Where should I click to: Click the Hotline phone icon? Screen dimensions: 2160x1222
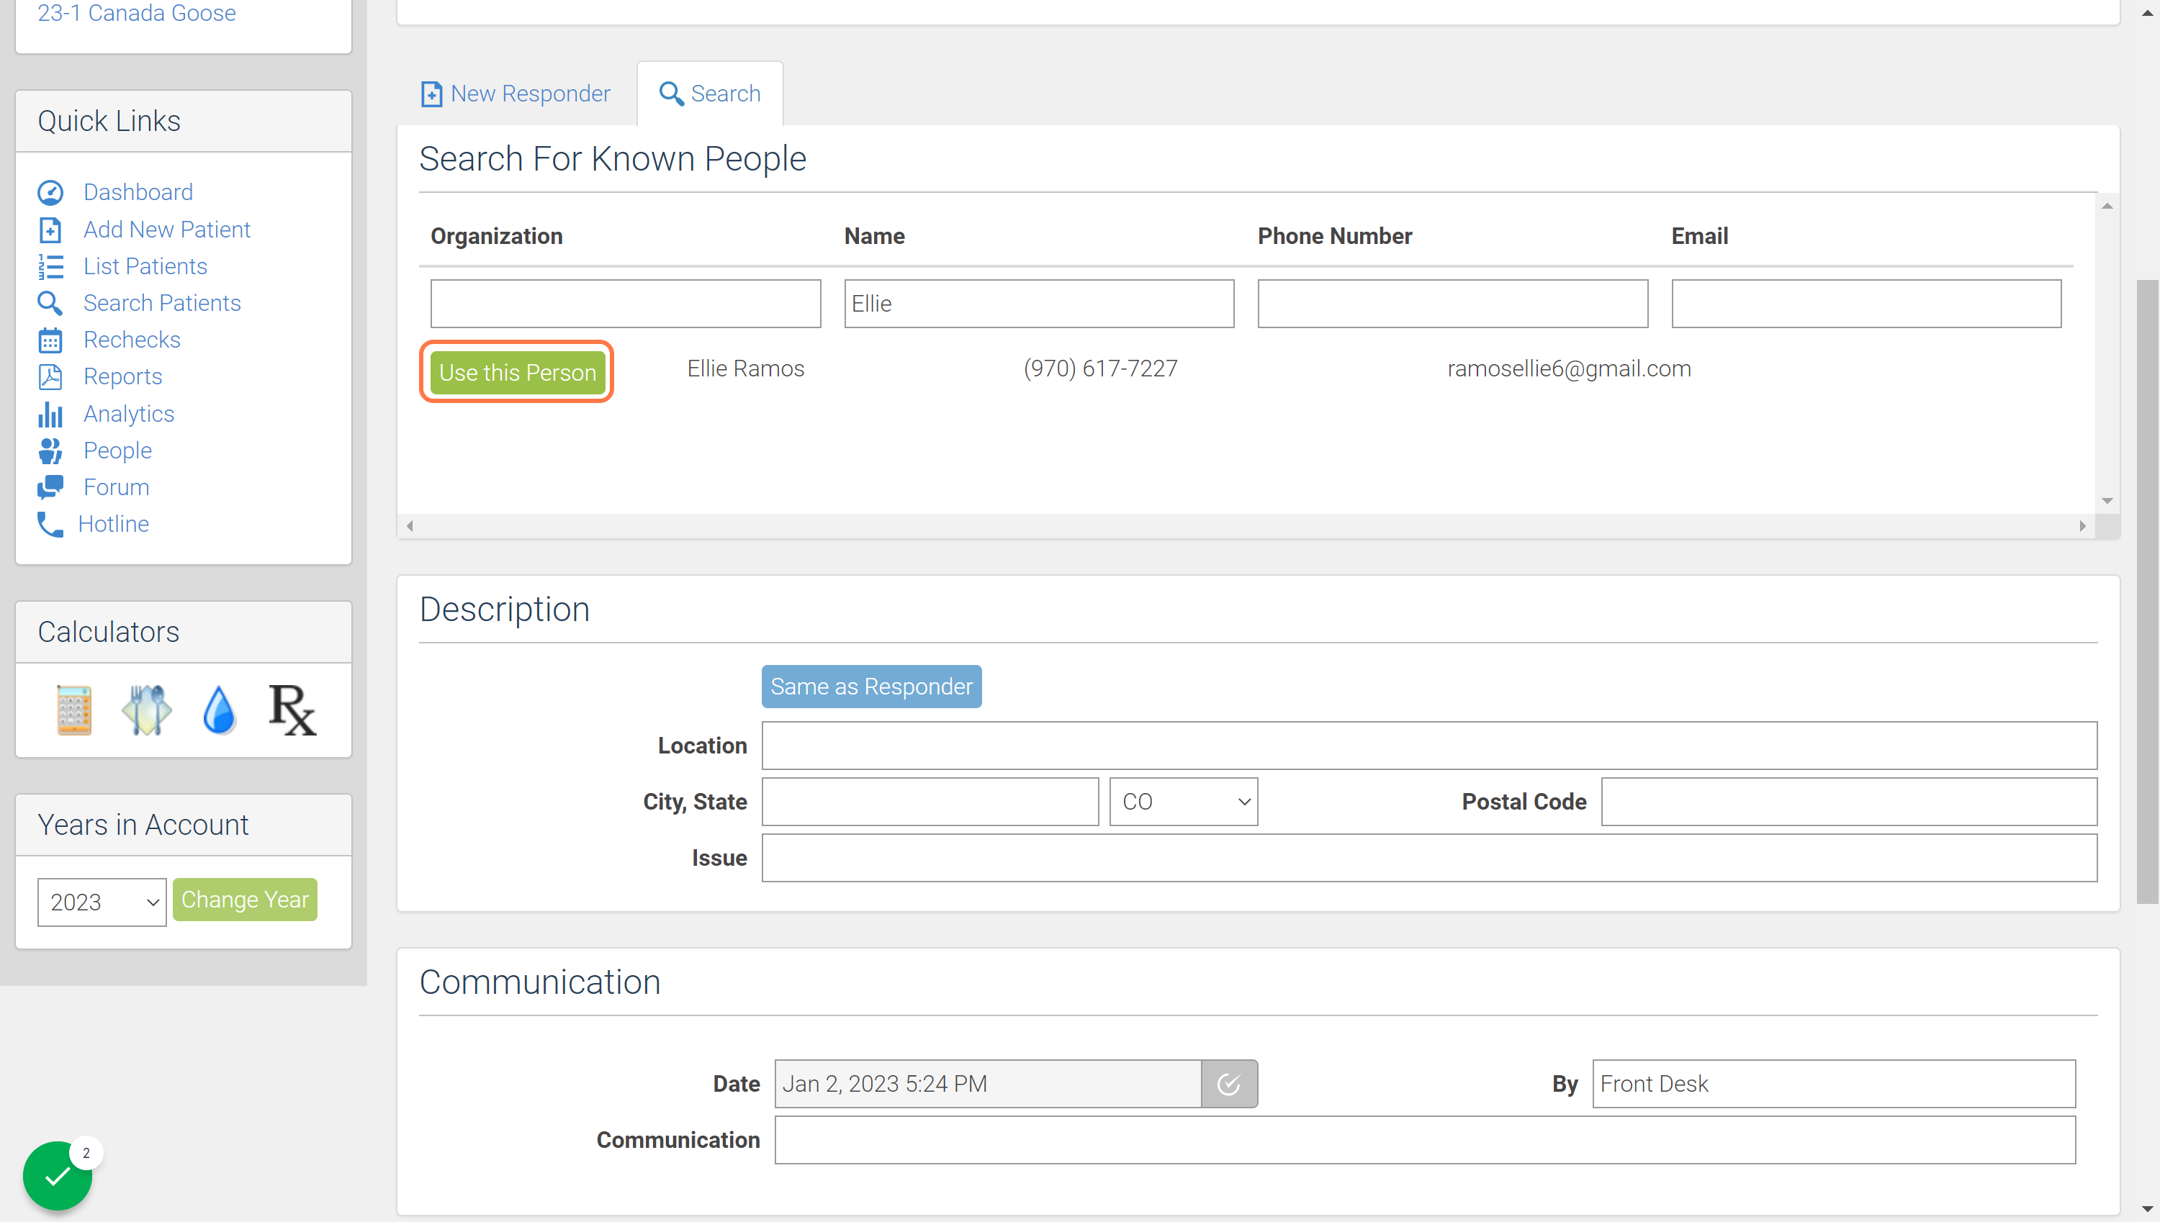click(50, 524)
